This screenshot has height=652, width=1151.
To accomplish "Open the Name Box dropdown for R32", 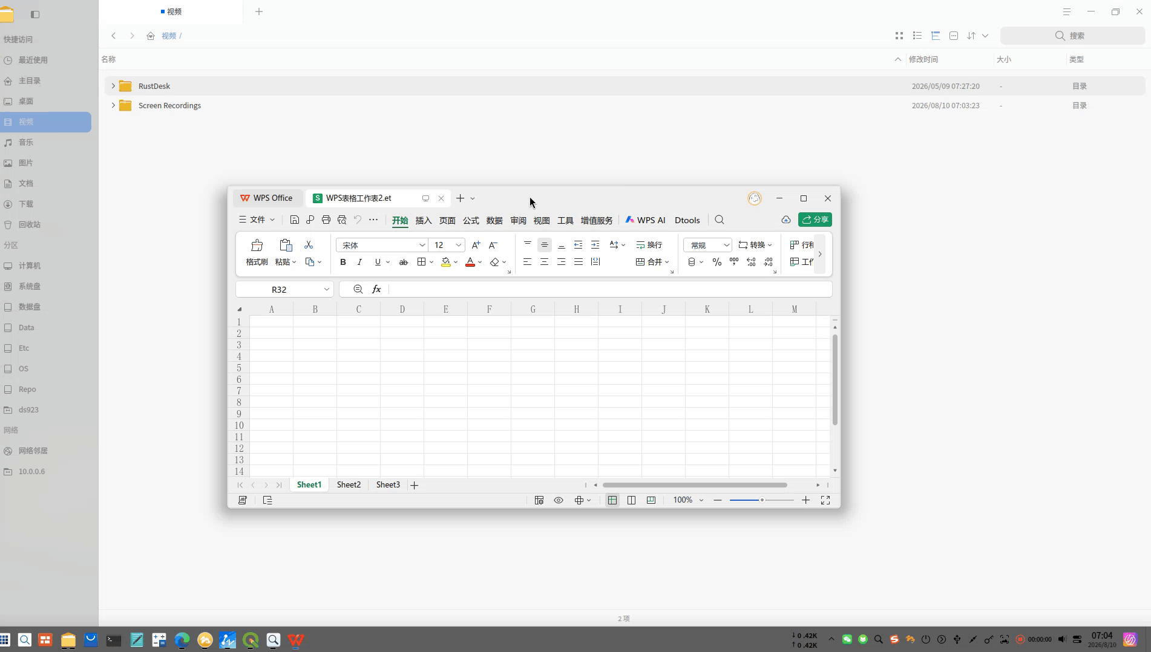I will 327,289.
